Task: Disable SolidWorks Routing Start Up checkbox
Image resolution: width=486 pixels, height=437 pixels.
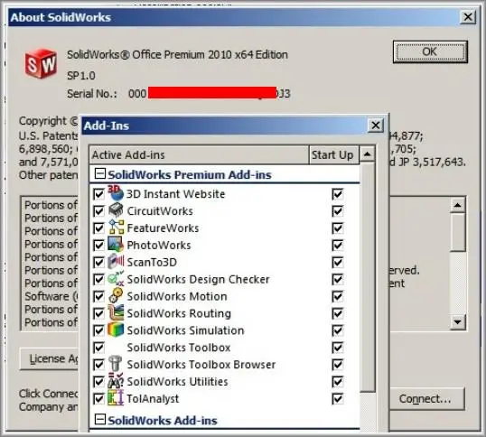Action: pos(338,313)
